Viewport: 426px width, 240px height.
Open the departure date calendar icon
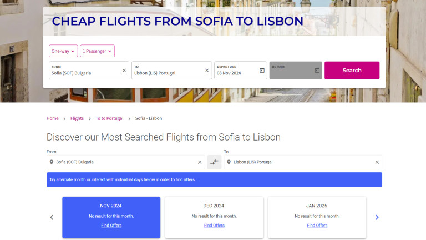click(x=262, y=71)
